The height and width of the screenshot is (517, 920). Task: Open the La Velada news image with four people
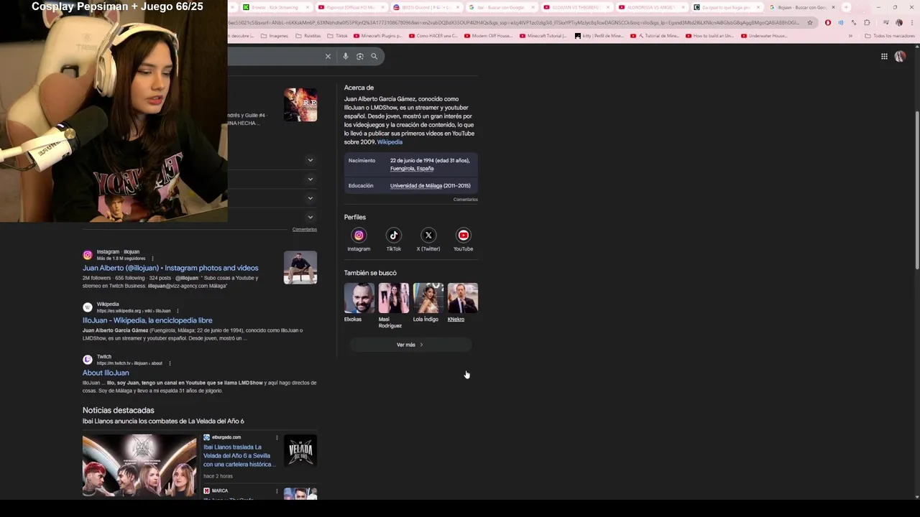[x=139, y=465]
